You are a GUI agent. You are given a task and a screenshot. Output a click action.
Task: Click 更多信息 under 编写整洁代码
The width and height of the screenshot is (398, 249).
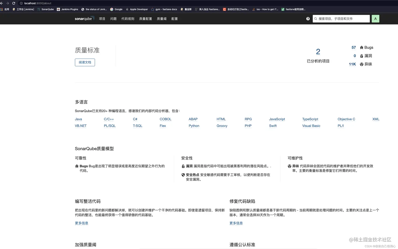point(82,223)
